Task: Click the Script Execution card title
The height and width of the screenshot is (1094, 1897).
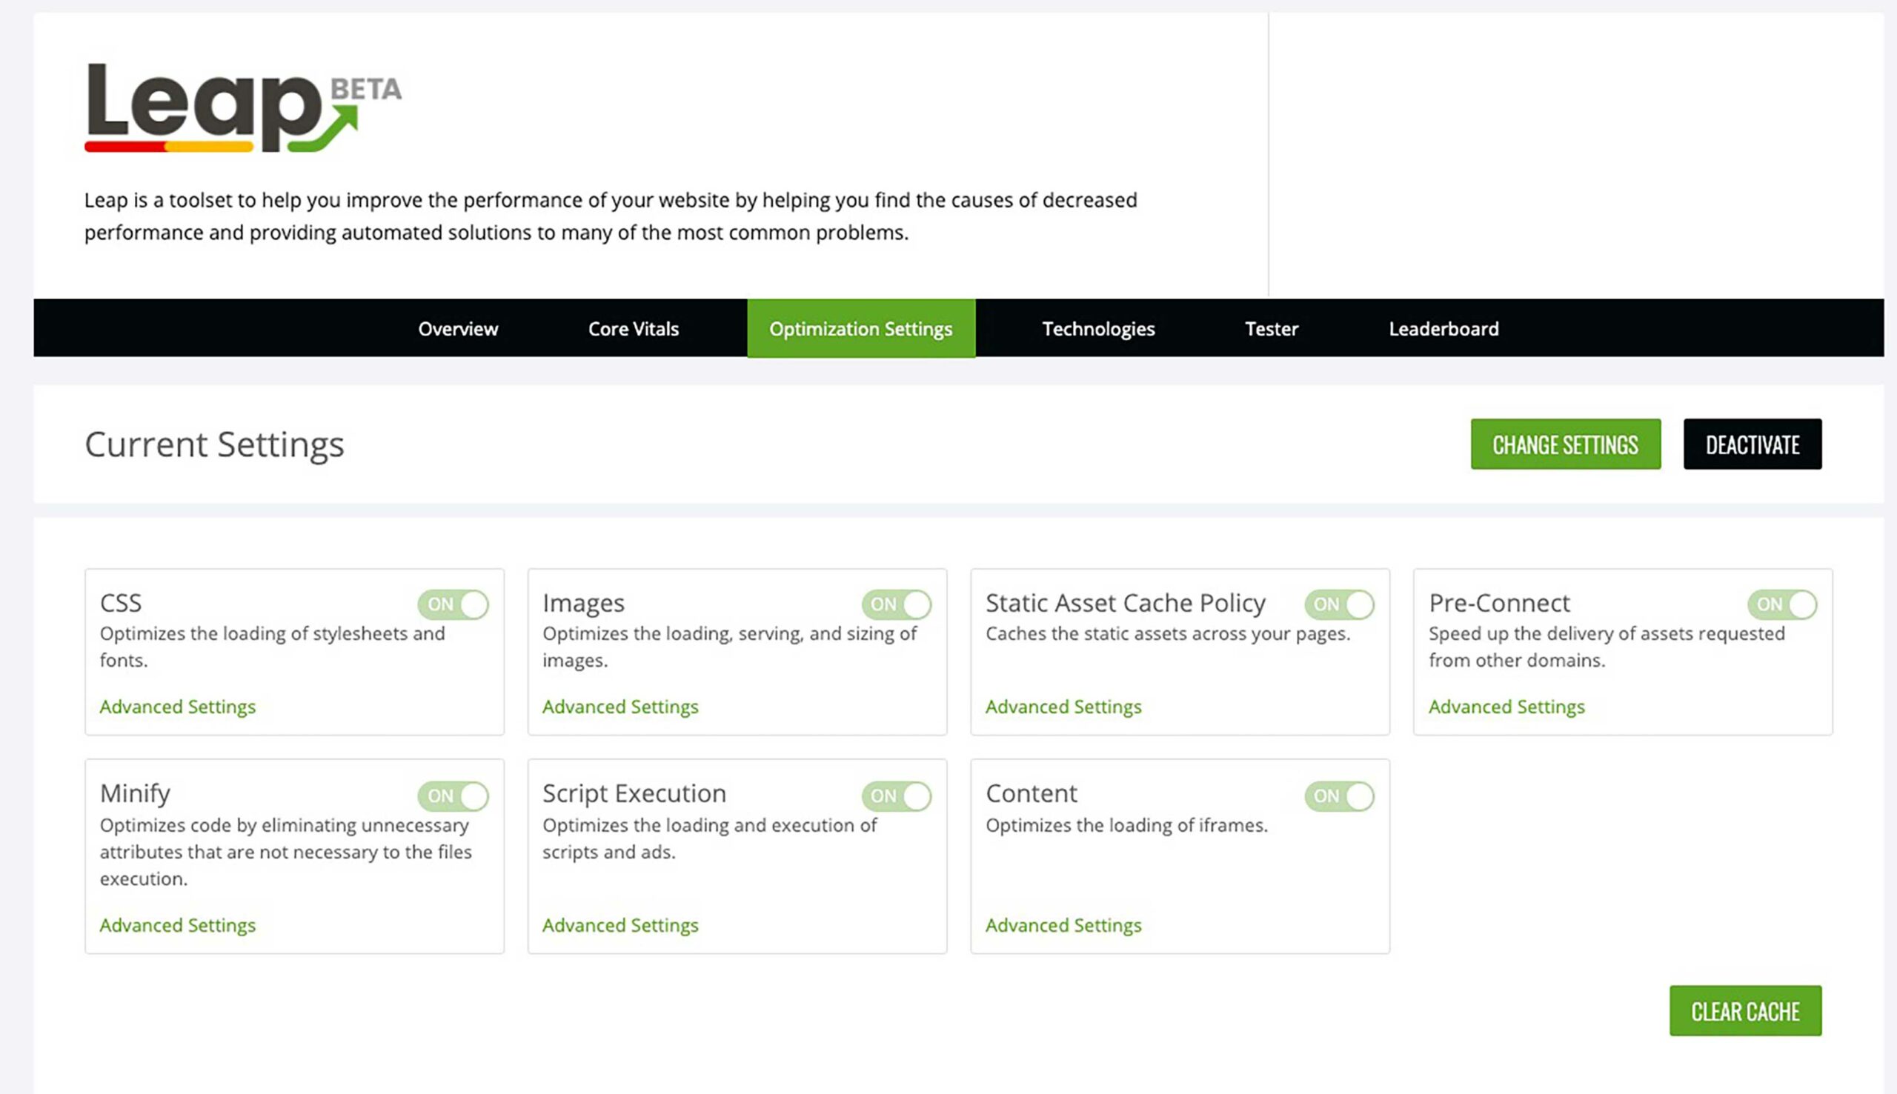Action: [x=634, y=793]
